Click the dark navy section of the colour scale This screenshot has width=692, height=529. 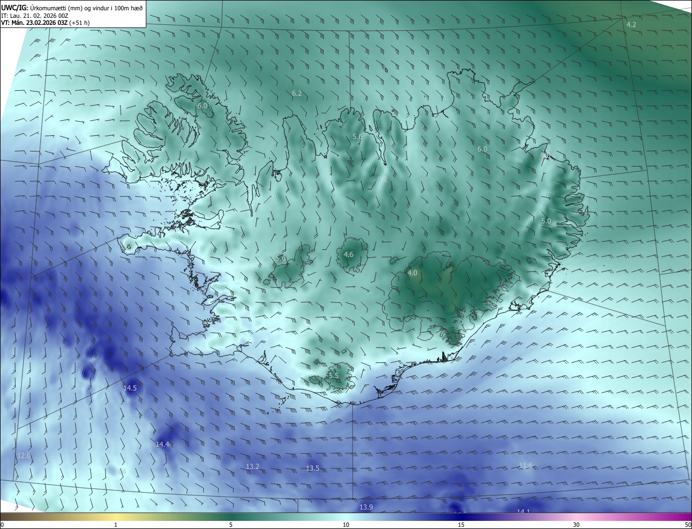pyautogui.click(x=461, y=517)
